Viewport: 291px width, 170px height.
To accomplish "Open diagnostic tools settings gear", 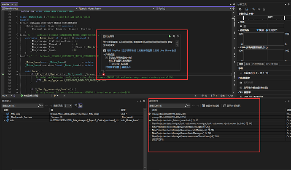I will pyautogui.click(x=240, y=9).
